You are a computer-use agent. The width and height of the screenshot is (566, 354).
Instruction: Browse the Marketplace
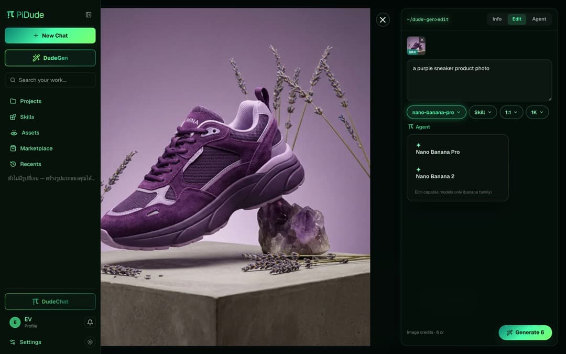coord(36,148)
